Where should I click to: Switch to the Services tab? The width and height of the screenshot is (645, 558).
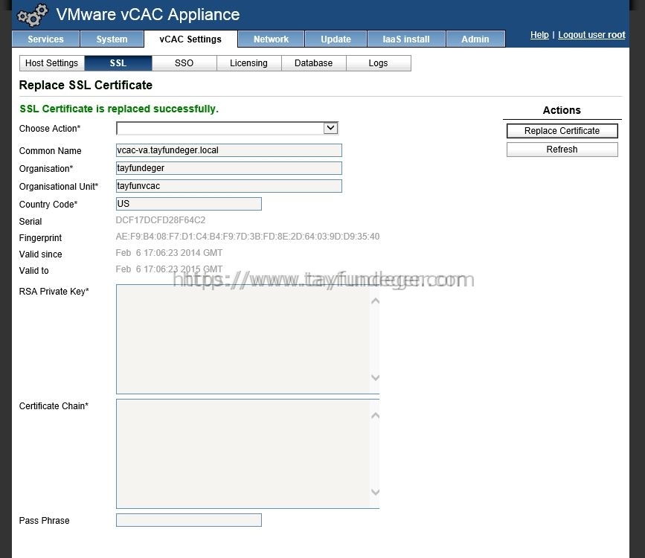pos(45,39)
